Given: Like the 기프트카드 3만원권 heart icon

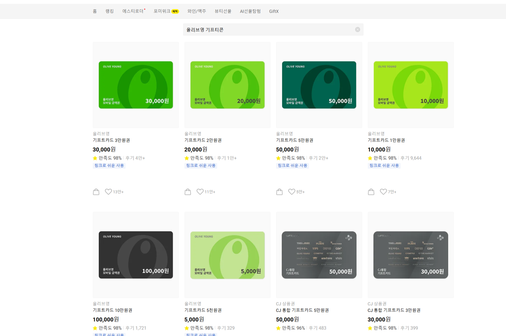Looking at the screenshot, I should tap(108, 192).
